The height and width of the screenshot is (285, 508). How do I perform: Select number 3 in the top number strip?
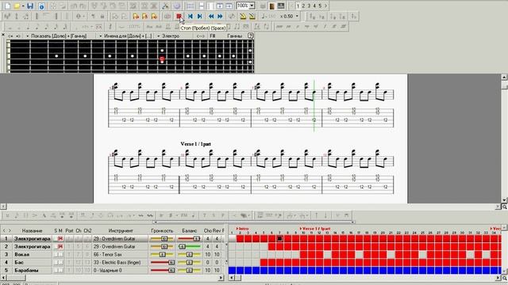309,6
